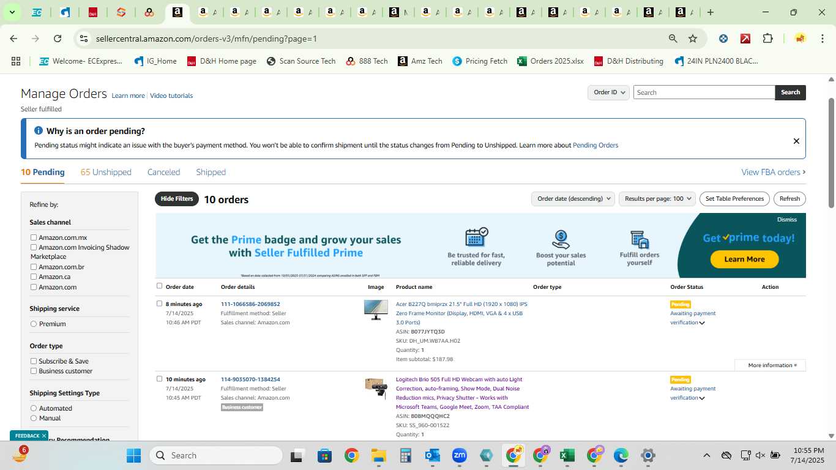Close the 'Why is an order pending?' banner
The height and width of the screenshot is (470, 836).
tap(796, 141)
